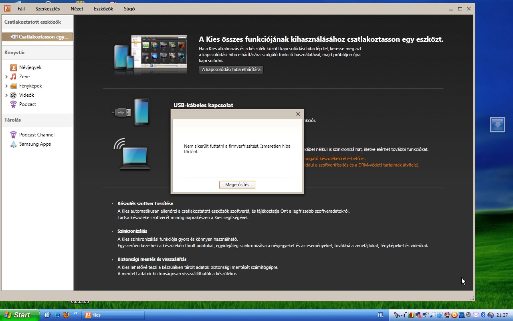The image size is (513, 321).
Task: Click the speaker volume tray icon
Action: tap(469, 315)
